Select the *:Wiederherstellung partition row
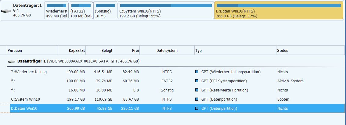The height and width of the screenshot is (125, 346). 29,72
